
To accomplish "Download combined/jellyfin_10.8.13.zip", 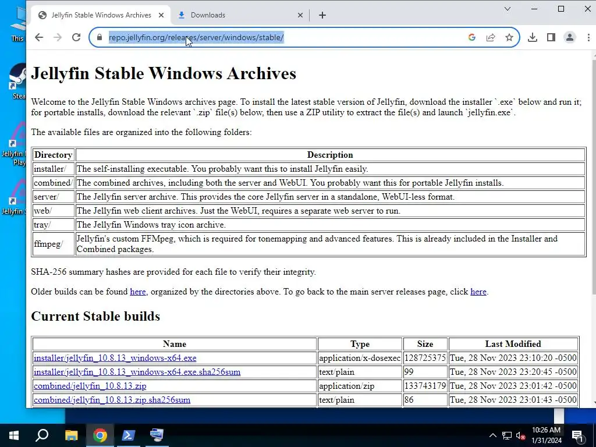I will (90, 386).
